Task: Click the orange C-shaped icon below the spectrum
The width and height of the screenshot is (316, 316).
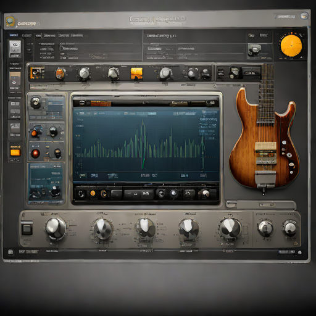Action: click(x=104, y=194)
